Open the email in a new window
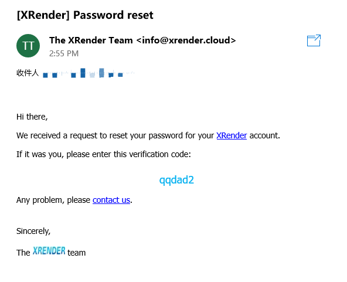The image size is (347, 282). tap(314, 40)
